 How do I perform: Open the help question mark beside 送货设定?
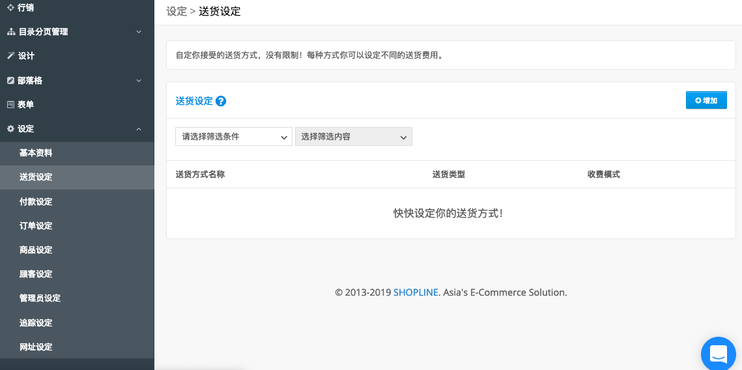[x=221, y=101]
